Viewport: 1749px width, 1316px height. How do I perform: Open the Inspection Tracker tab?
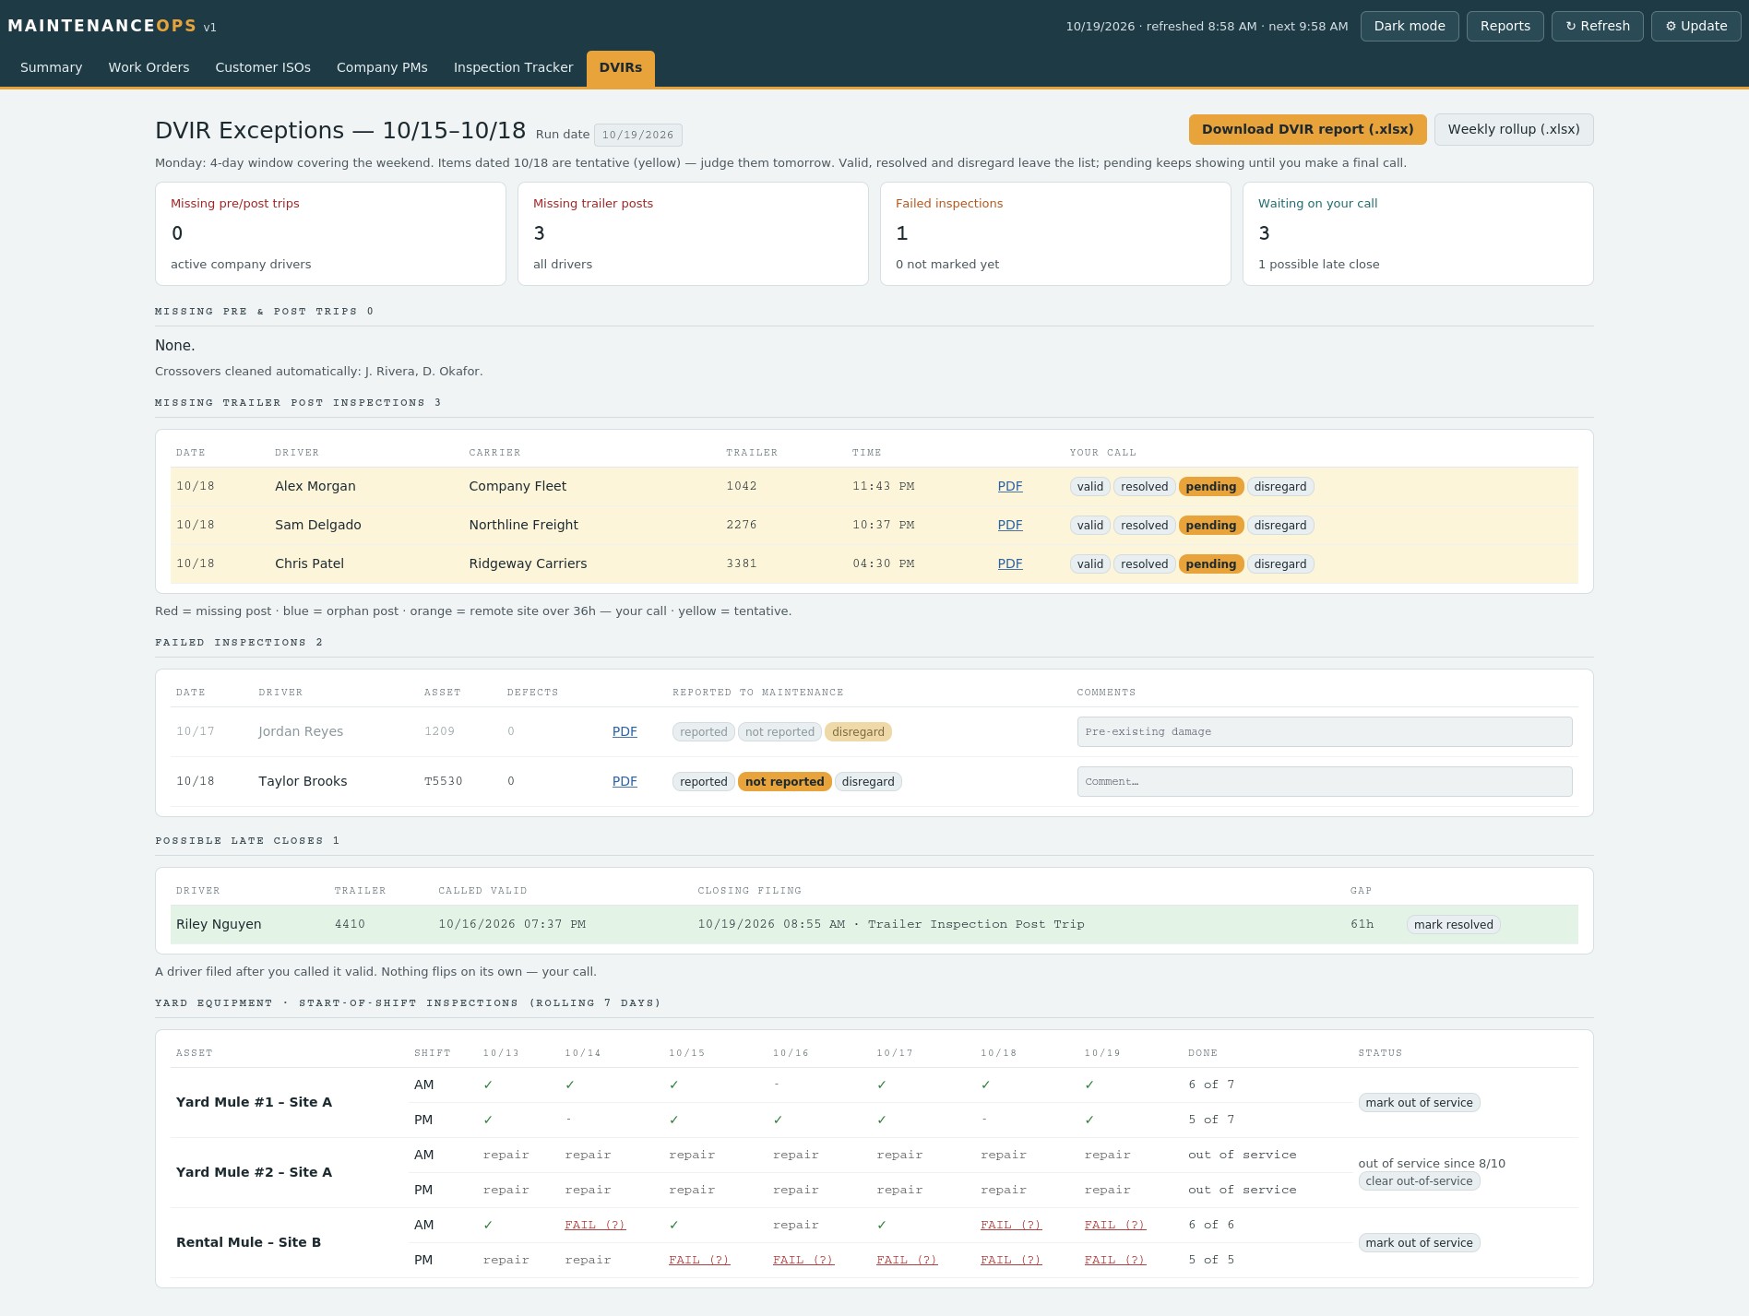point(513,67)
